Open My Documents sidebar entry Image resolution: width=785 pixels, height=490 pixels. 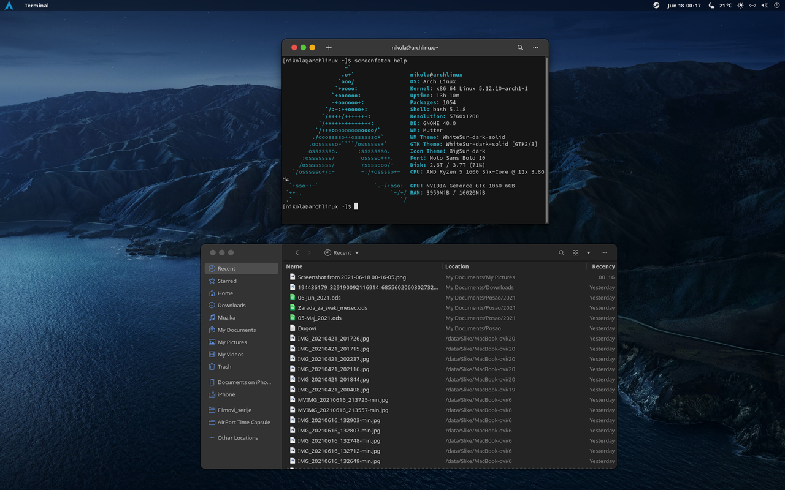pyautogui.click(x=242, y=330)
